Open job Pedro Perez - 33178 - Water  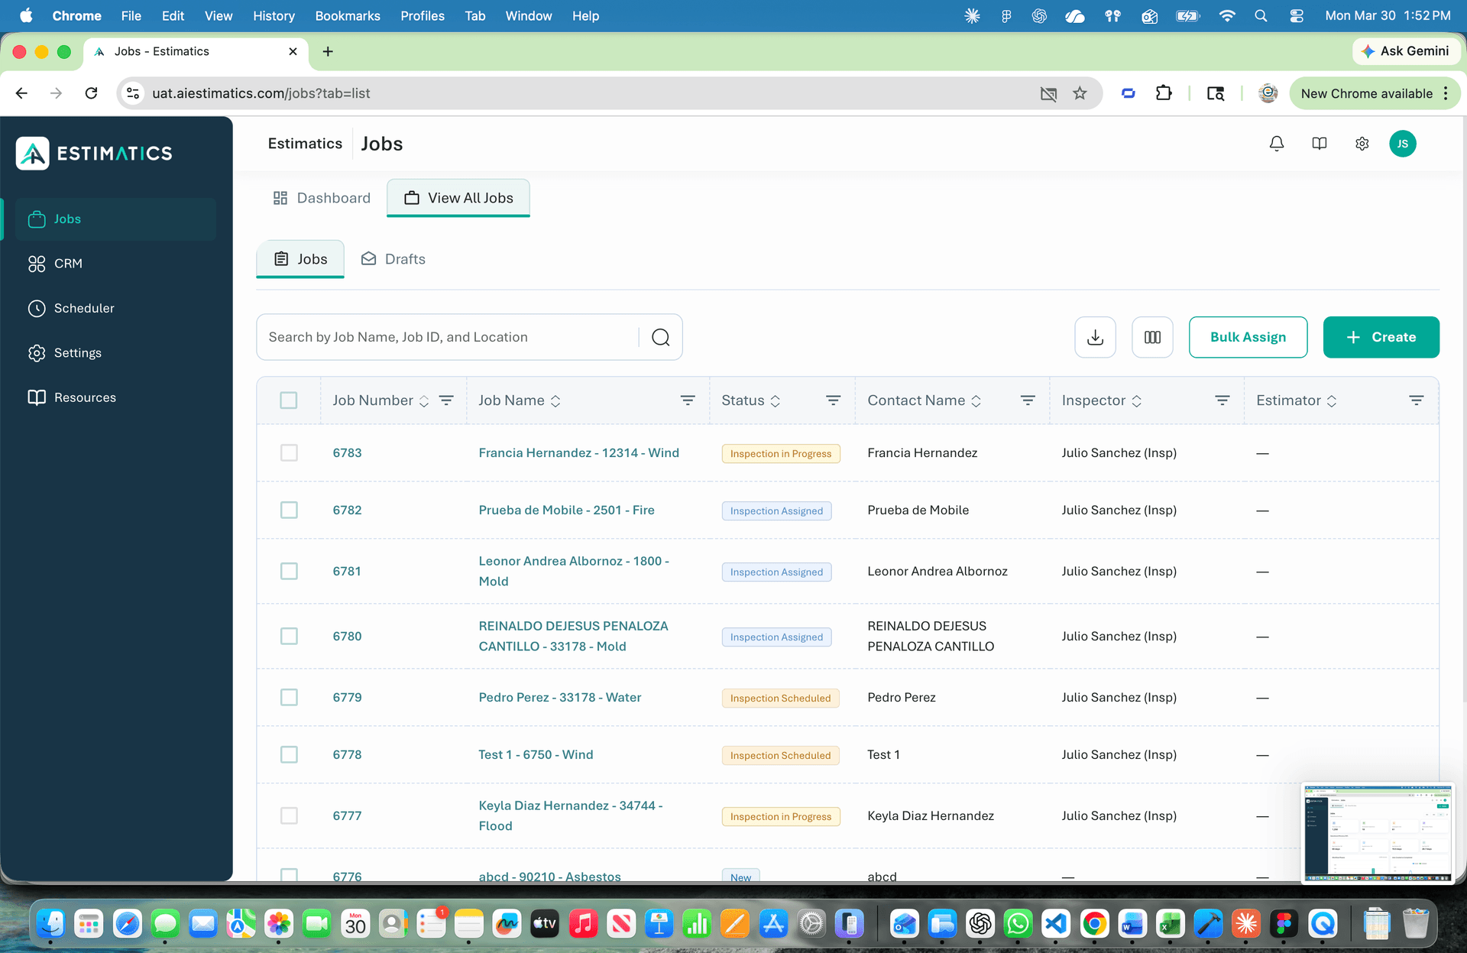tap(559, 697)
